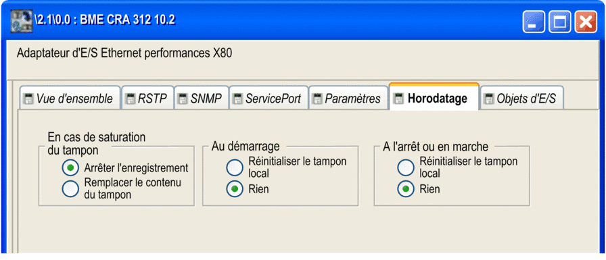This screenshot has width=606, height=260.
Task: Maximize the BME CRA 312 window
Action: pos(559,22)
